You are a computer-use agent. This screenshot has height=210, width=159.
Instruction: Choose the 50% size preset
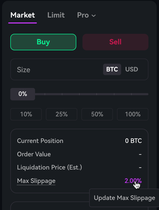(x=97, y=114)
